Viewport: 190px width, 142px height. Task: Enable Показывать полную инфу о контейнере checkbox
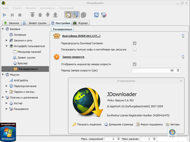[135, 49]
